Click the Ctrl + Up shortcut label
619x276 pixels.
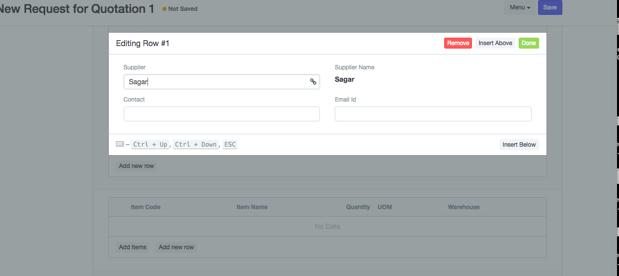[150, 145]
